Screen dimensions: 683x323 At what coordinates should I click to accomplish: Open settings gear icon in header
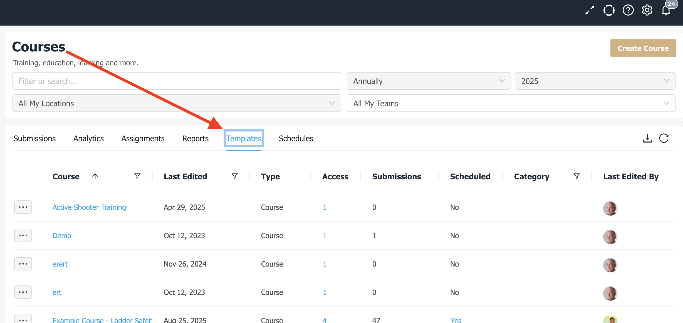click(x=647, y=11)
